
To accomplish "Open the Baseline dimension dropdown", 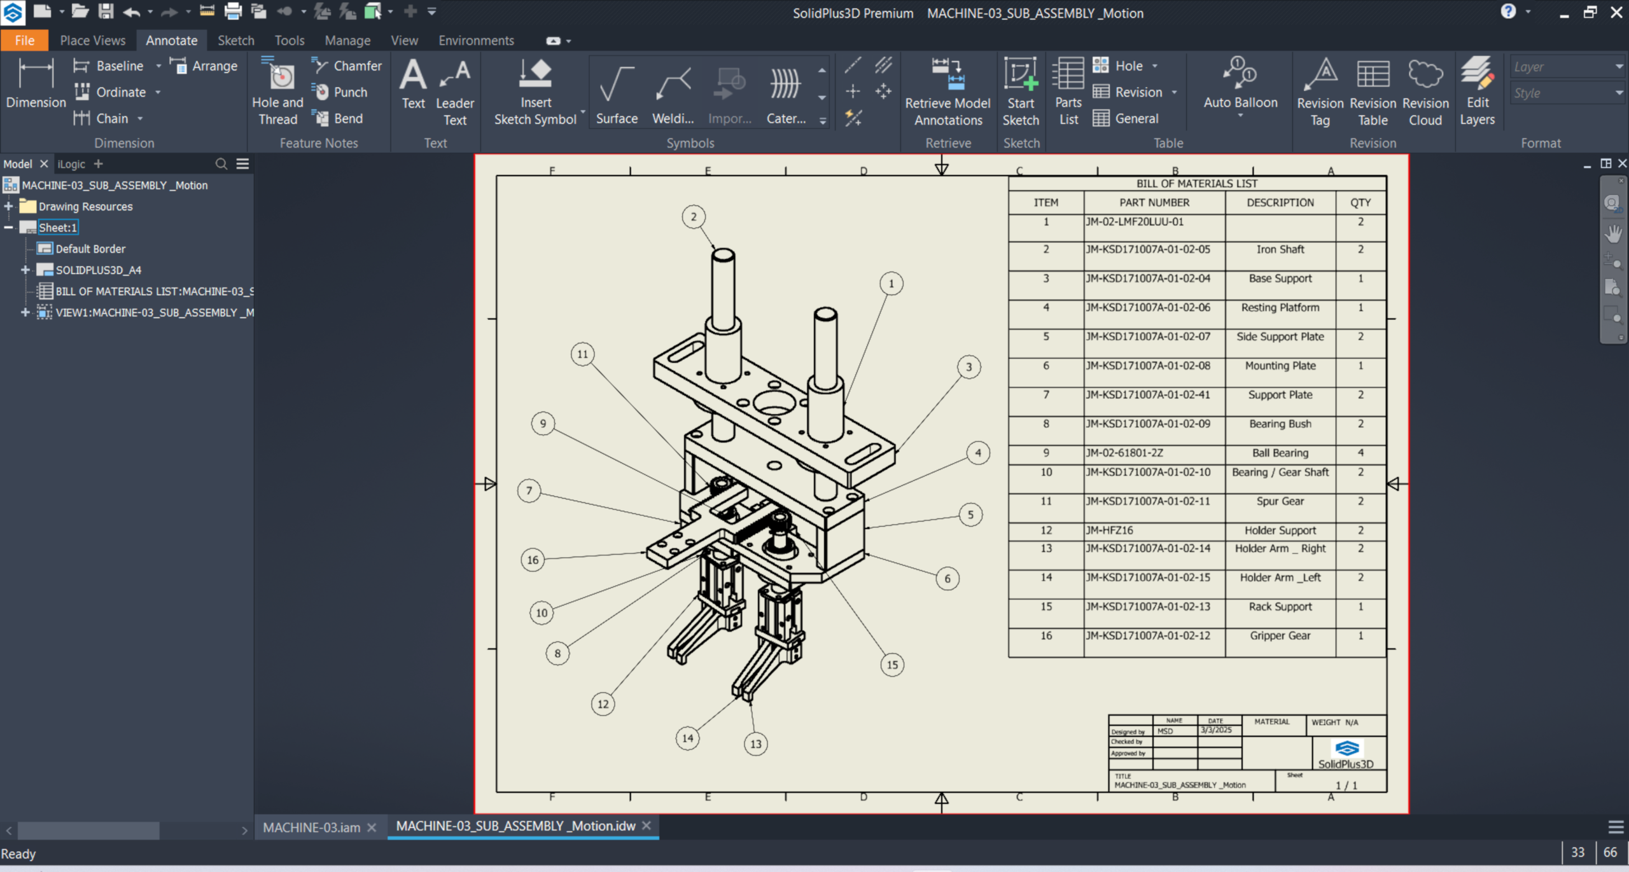I will click(158, 66).
